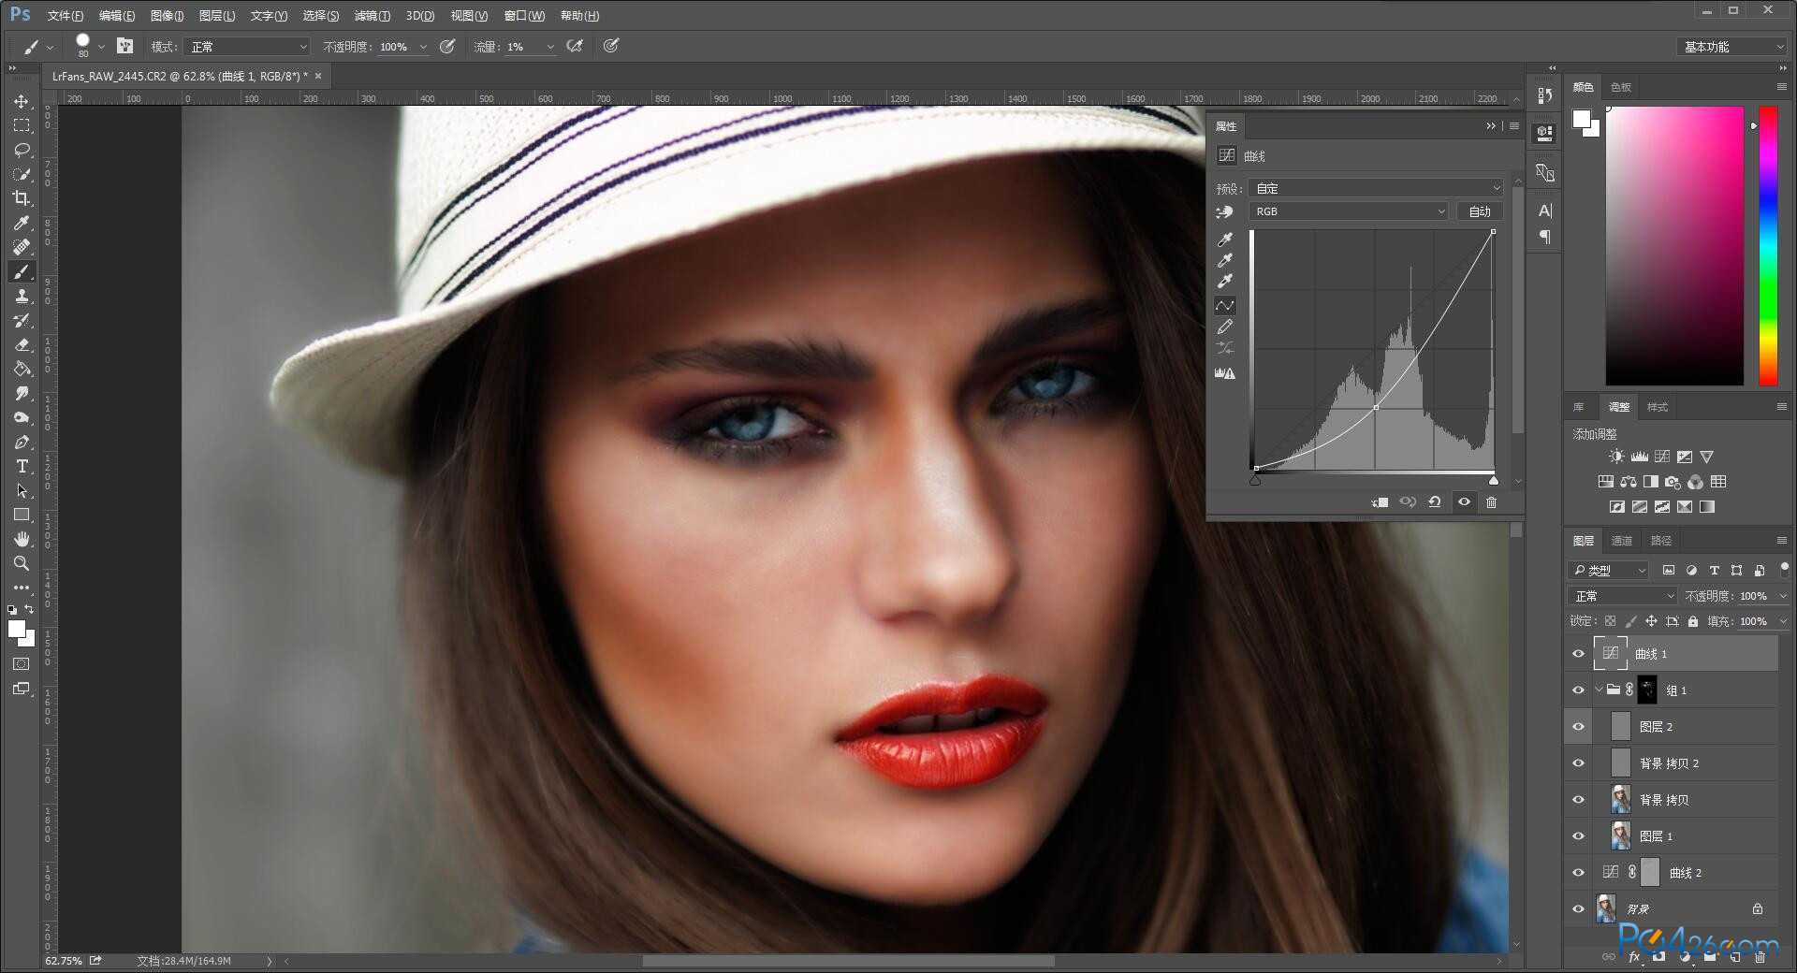This screenshot has width=1797, height=973.
Task: Open the 库 libraries tab
Action: click(x=1578, y=407)
